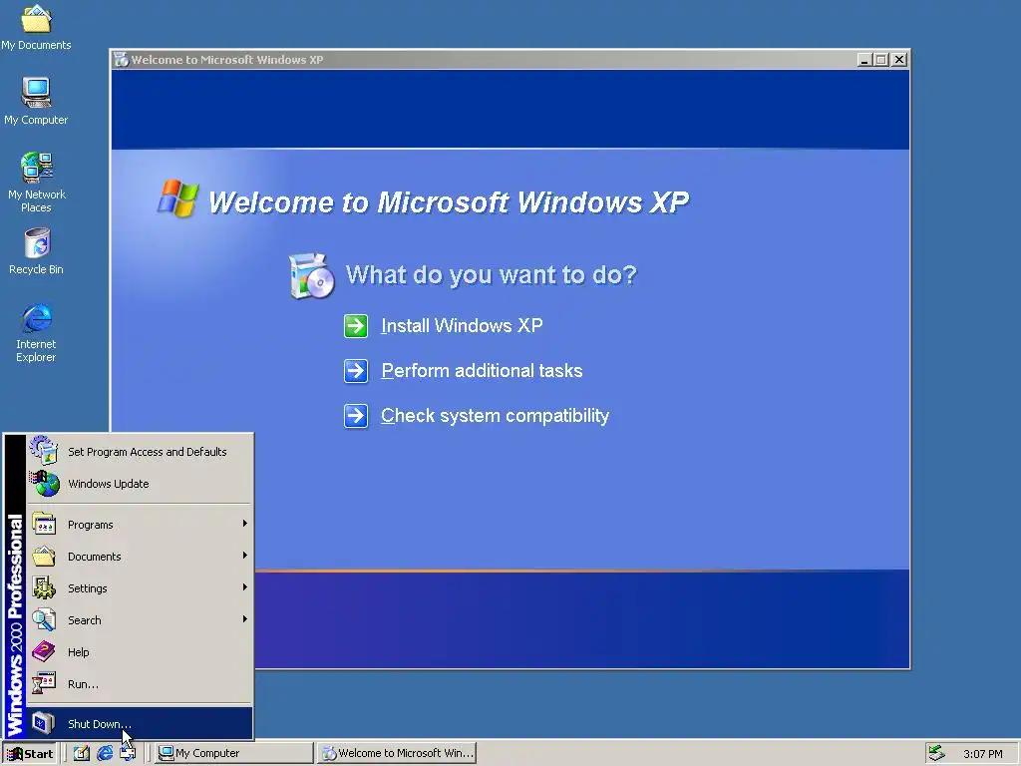Switch to Welcome to Microsoft Windows taskbar button
This screenshot has width=1021, height=766.
pyautogui.click(x=397, y=753)
